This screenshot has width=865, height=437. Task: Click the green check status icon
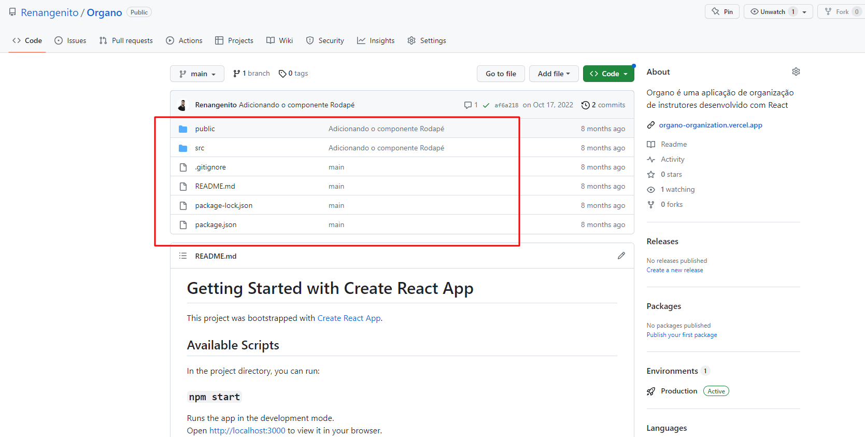click(486, 105)
